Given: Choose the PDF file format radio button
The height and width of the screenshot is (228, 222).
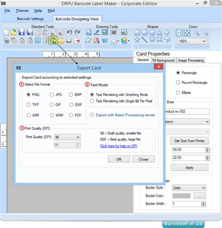Looking at the screenshot, I should point(75,115).
